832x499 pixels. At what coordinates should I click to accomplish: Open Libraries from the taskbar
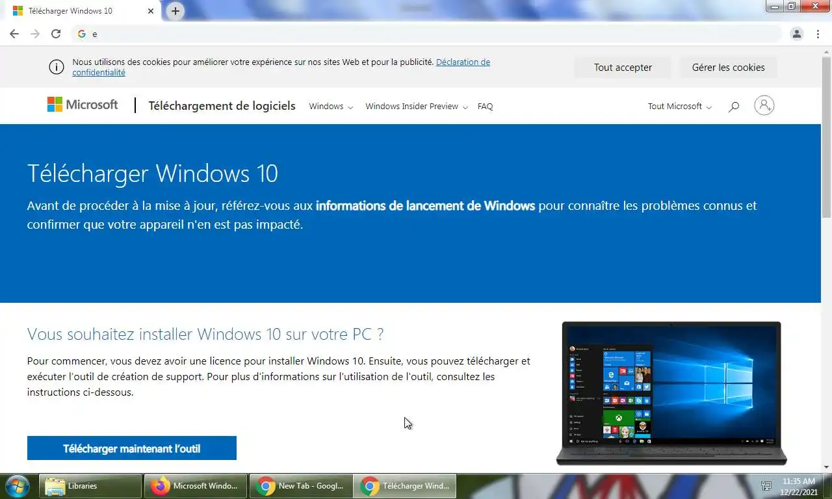(x=90, y=485)
